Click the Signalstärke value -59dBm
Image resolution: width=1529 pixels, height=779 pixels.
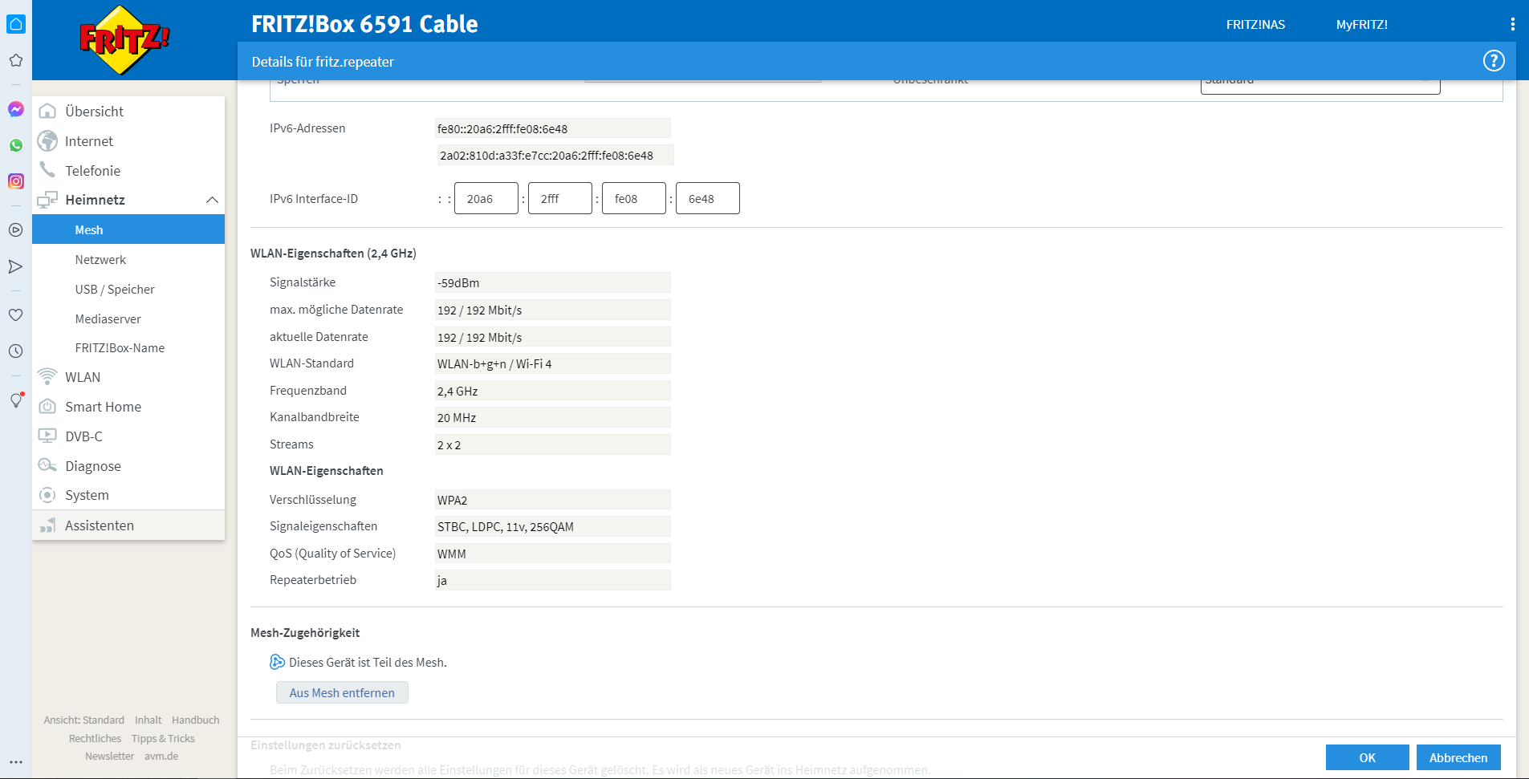click(x=552, y=282)
